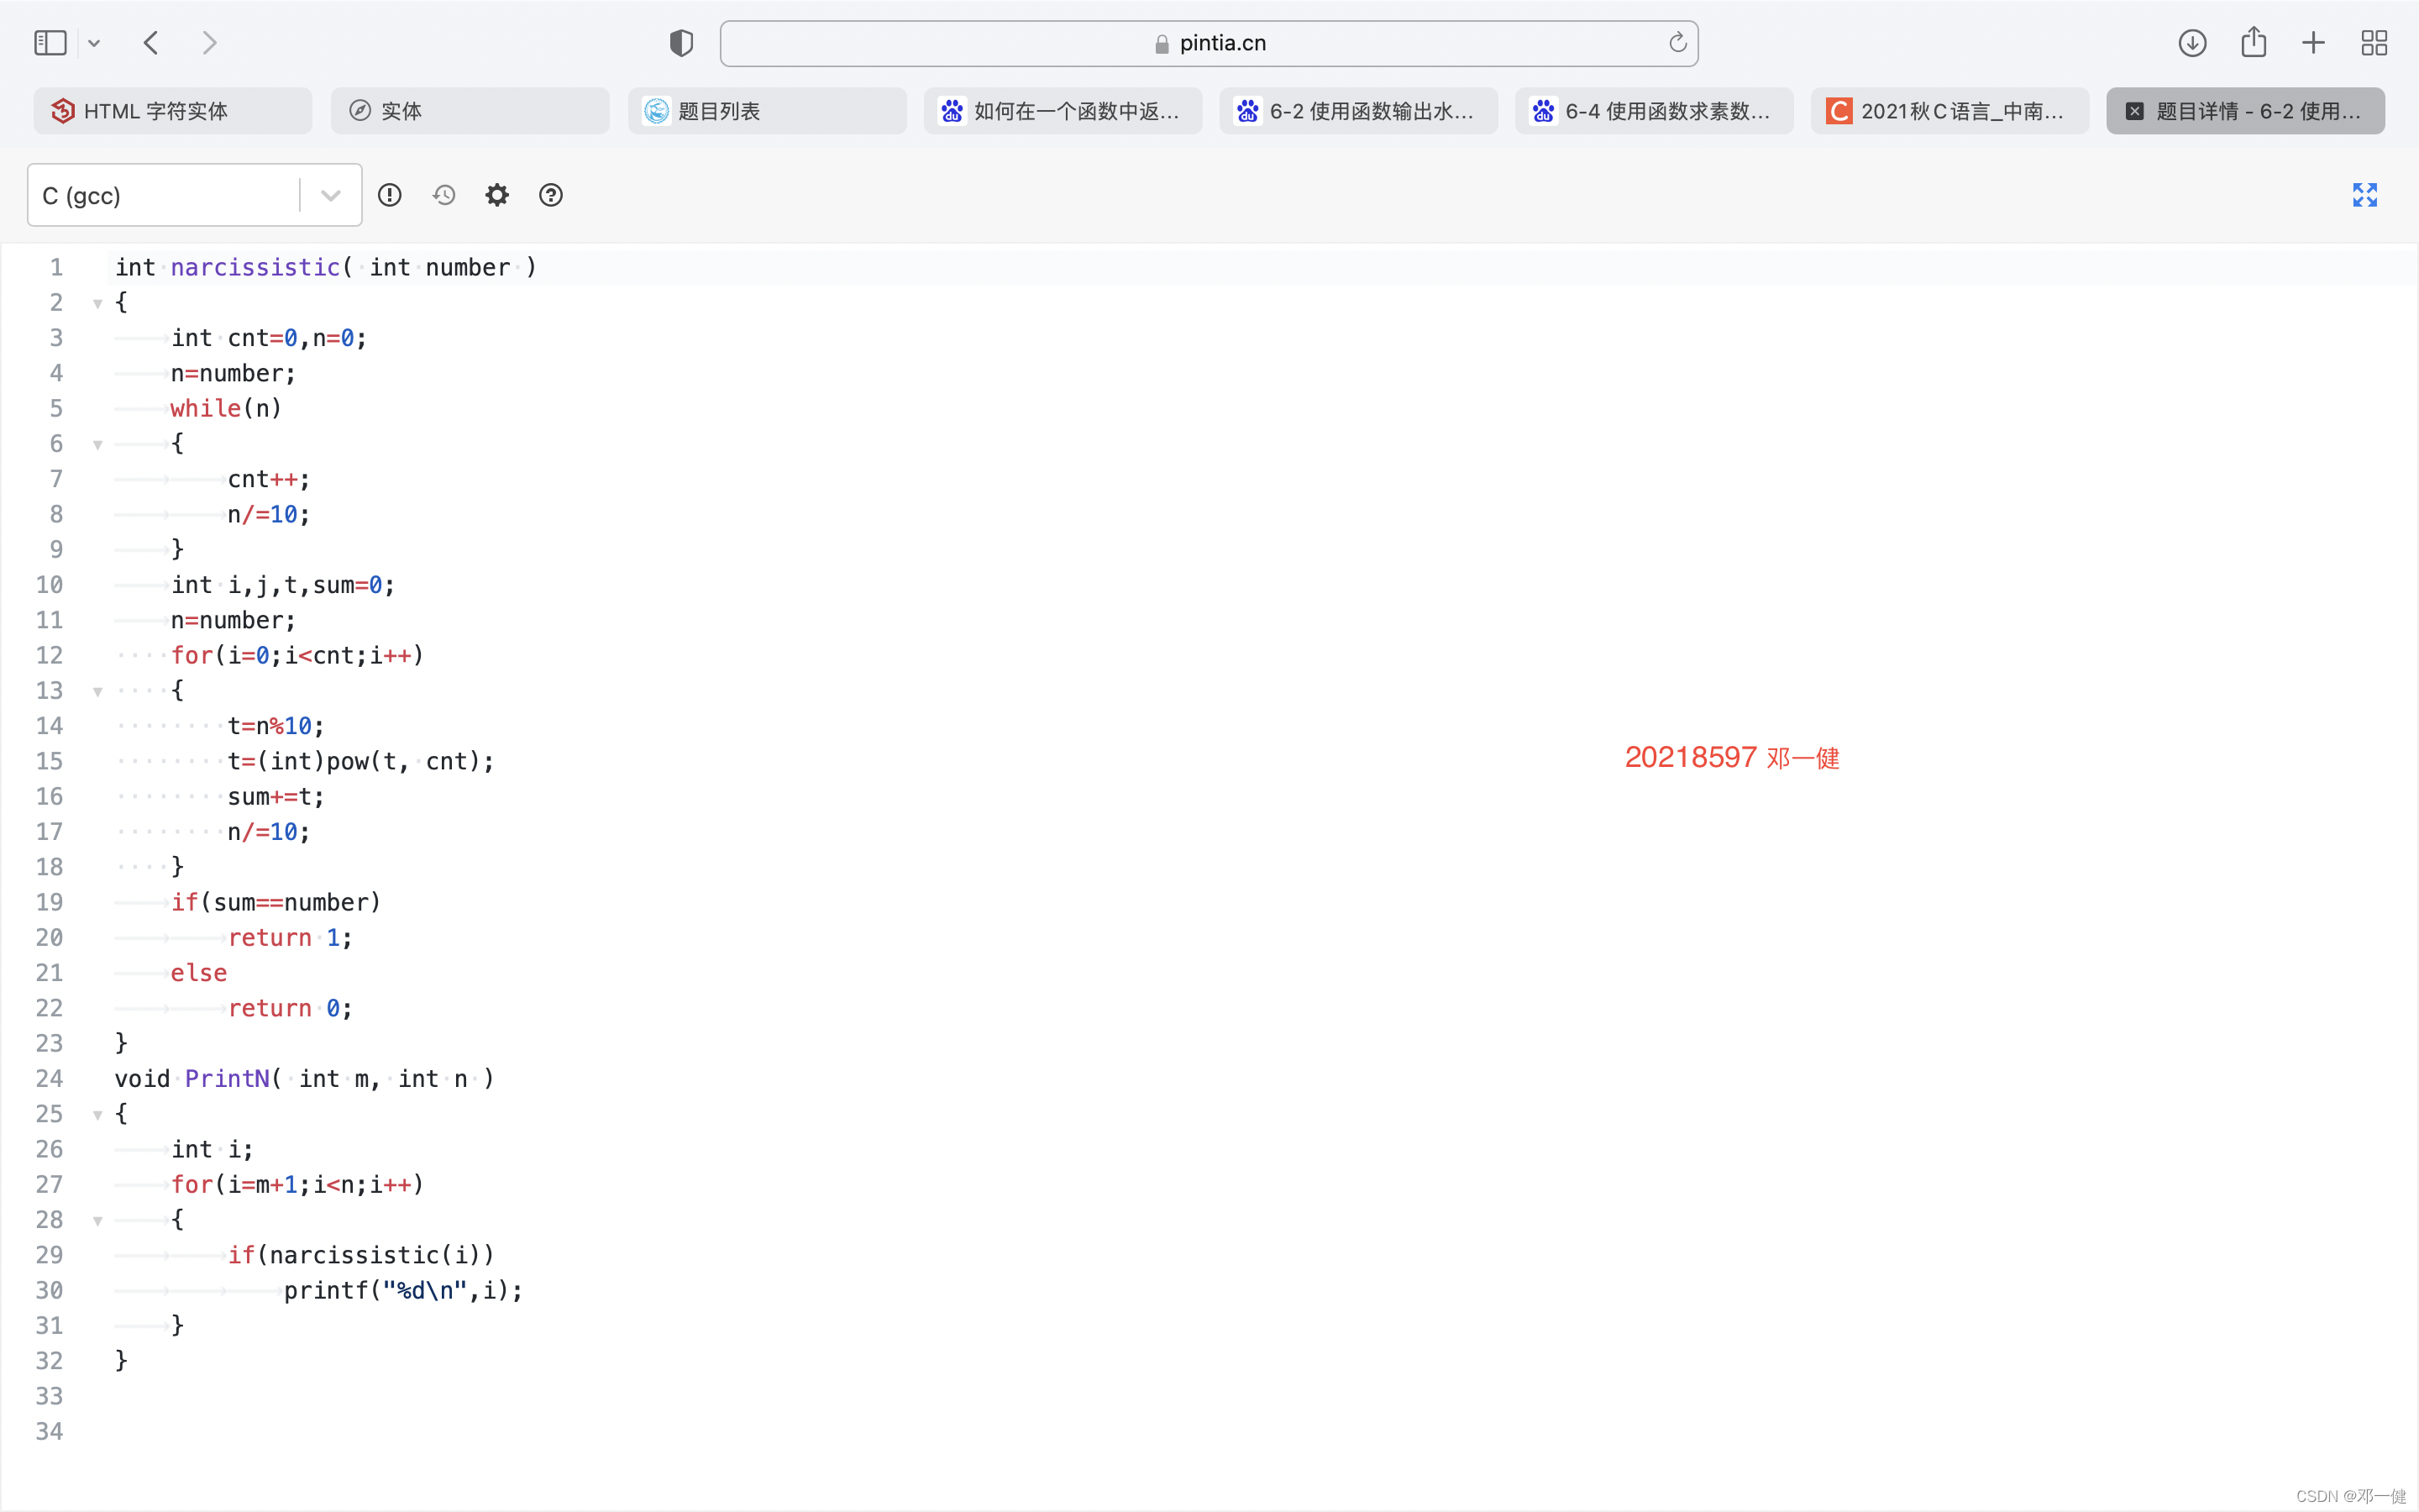Screen dimensions: 2419x1512
Task: Click Safari's page reload icon
Action: coord(1677,43)
